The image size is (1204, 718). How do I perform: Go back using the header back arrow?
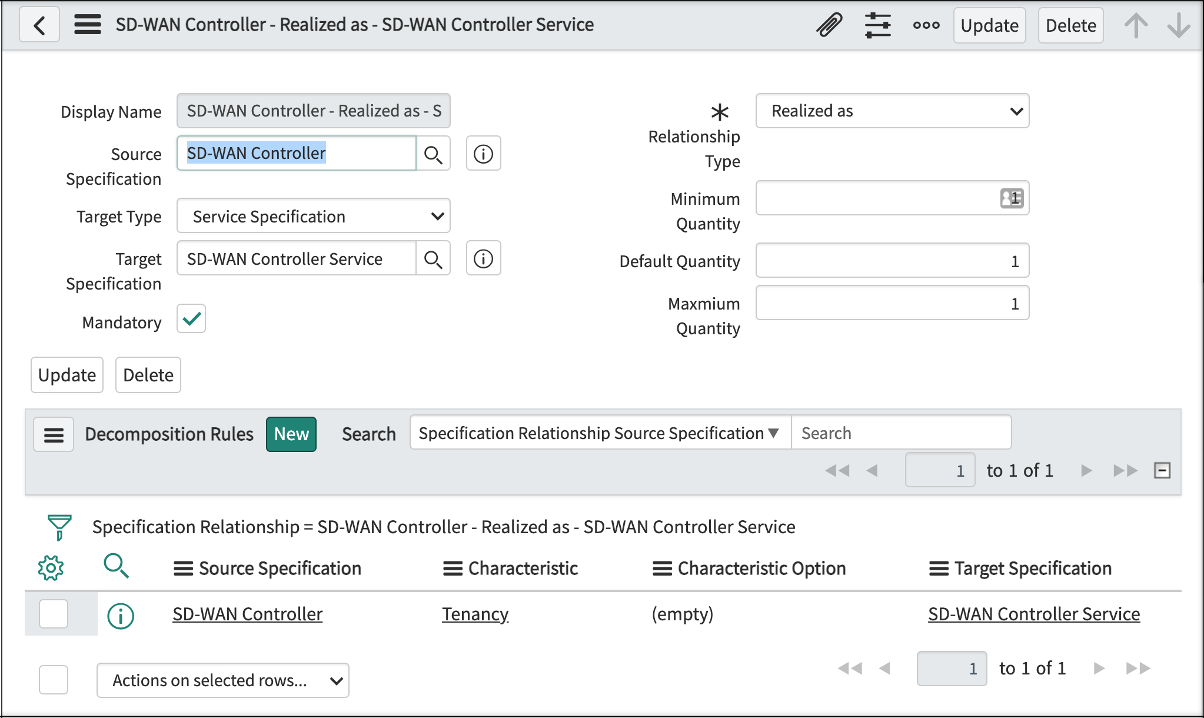pos(39,25)
